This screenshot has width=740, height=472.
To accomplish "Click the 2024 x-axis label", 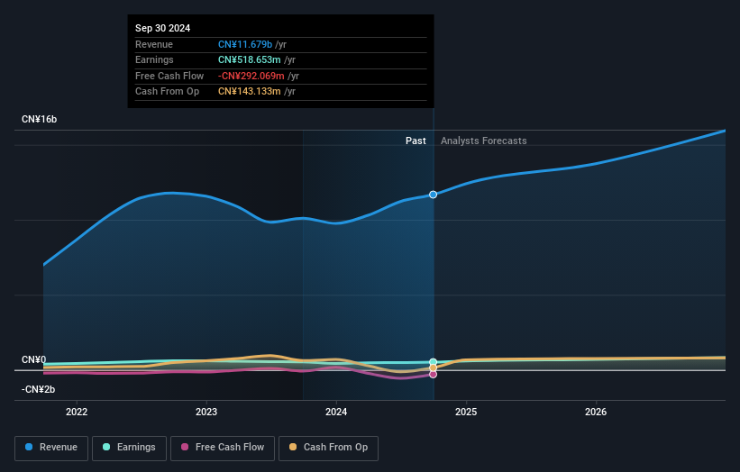I will [336, 413].
